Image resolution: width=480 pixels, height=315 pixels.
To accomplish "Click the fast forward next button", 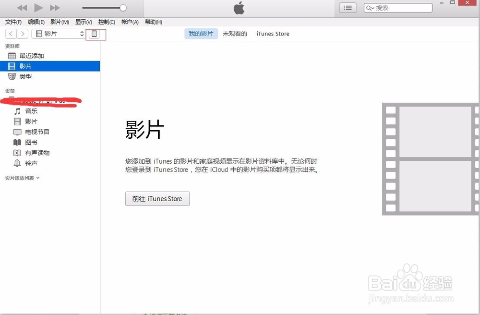I will [55, 8].
